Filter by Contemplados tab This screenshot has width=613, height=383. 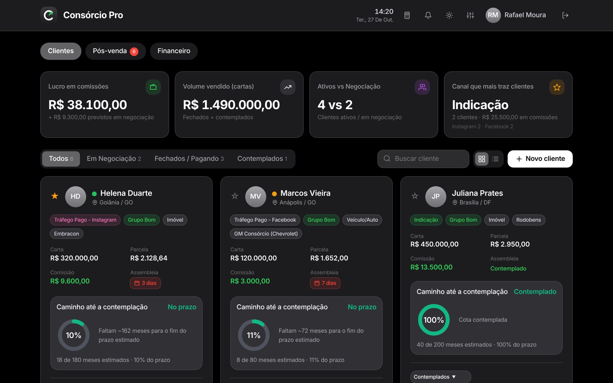click(x=262, y=159)
